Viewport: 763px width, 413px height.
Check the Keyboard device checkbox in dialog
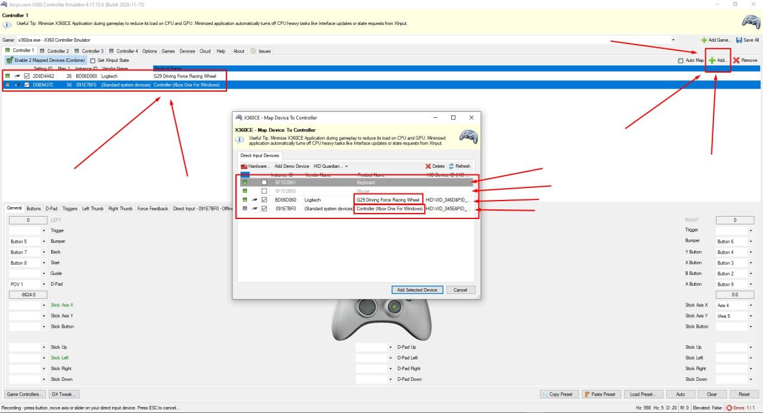(264, 182)
